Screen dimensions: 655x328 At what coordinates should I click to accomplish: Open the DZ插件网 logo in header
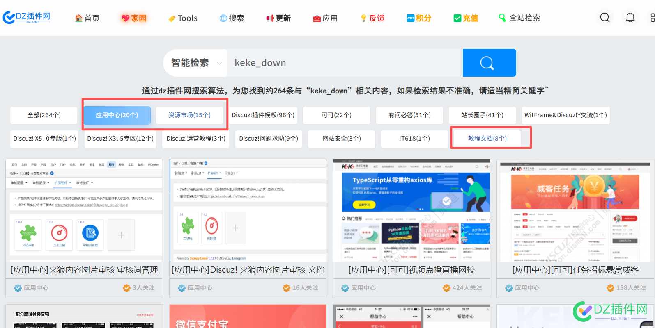[x=27, y=18]
